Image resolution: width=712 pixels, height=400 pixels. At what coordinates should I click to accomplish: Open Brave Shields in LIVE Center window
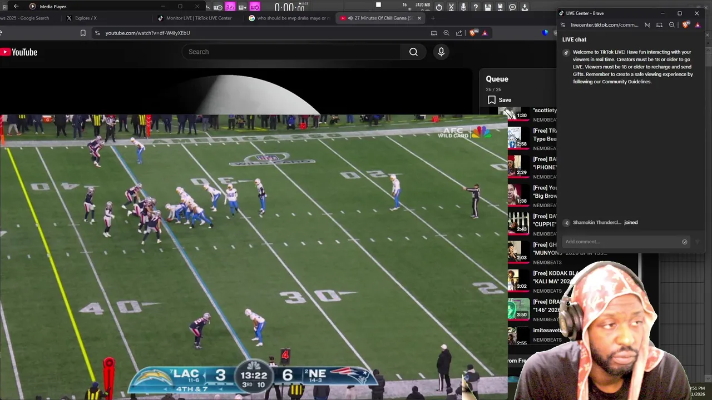686,25
